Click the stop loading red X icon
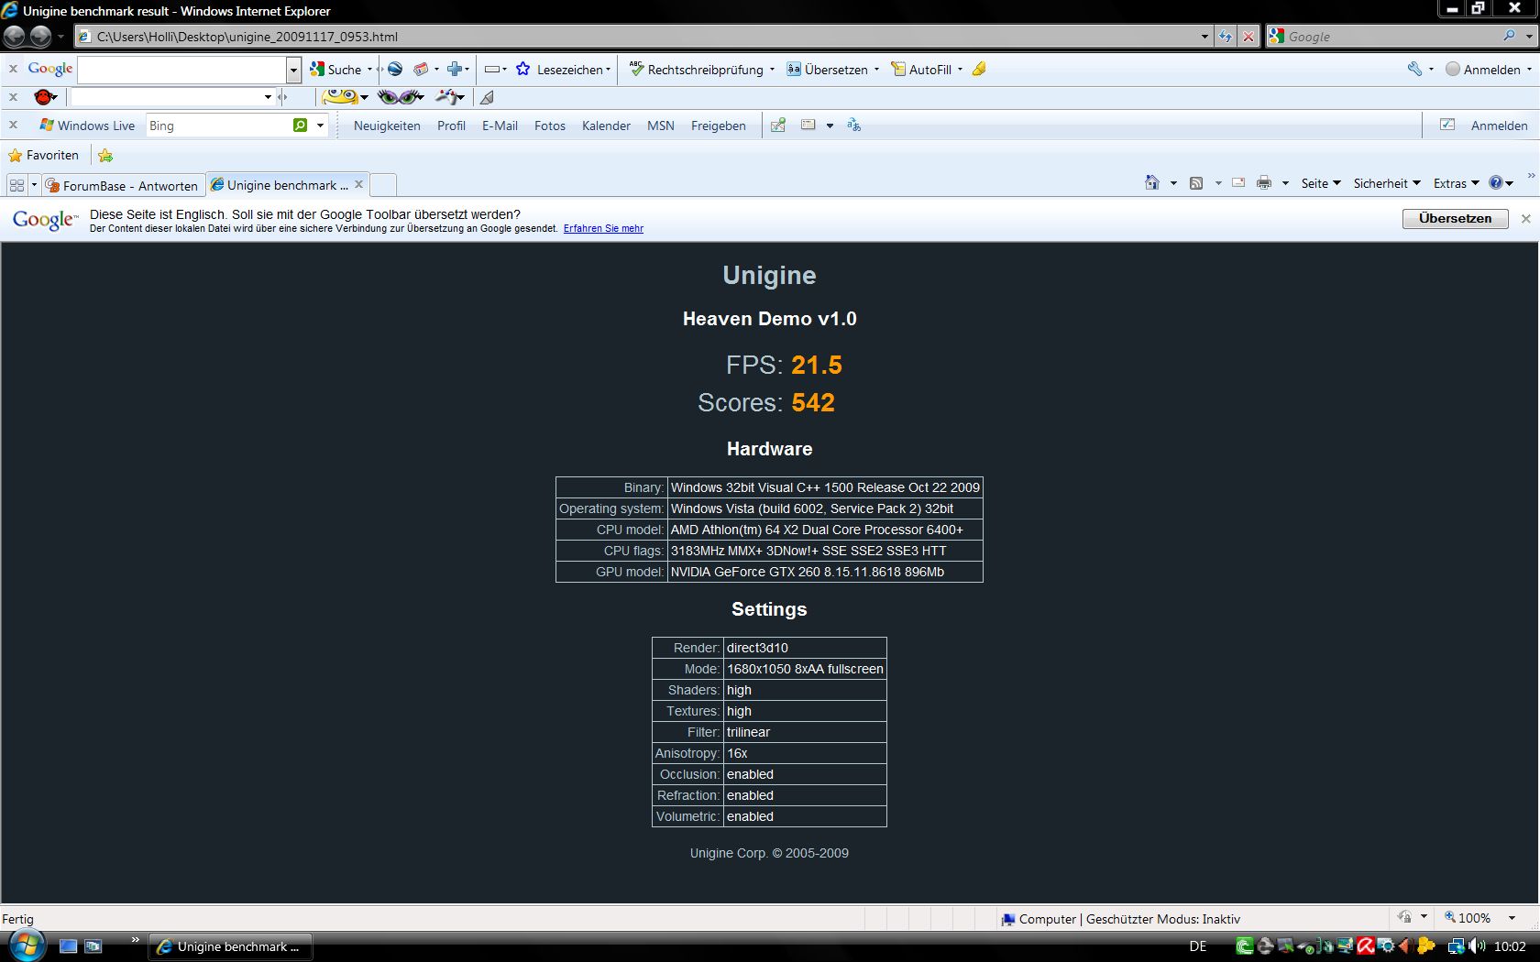The height and width of the screenshot is (962, 1540). pyautogui.click(x=1248, y=37)
